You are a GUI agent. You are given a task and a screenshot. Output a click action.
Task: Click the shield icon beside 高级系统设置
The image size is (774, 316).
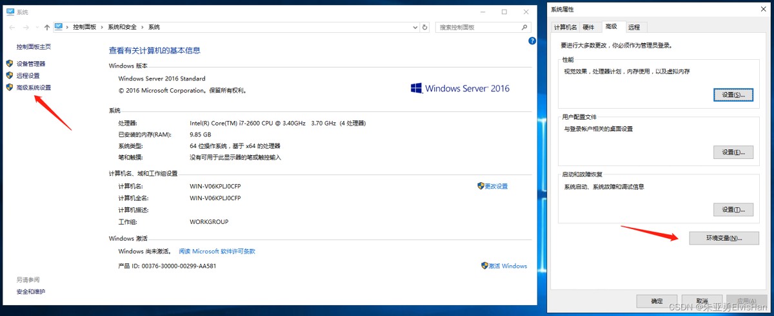(x=10, y=87)
